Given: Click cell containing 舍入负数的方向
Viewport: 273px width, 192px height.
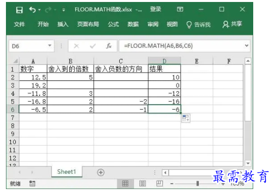Looking at the screenshot, I should tap(121, 69).
